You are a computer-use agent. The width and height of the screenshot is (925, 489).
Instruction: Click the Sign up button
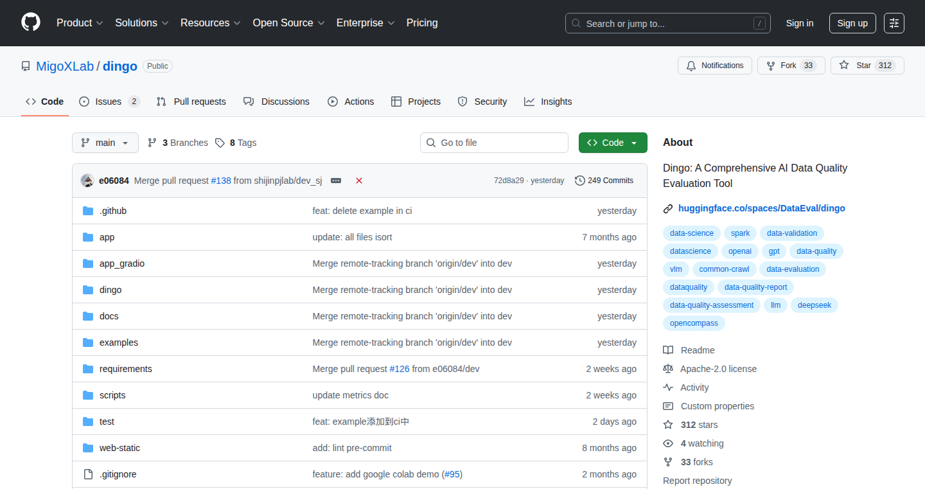(x=852, y=23)
